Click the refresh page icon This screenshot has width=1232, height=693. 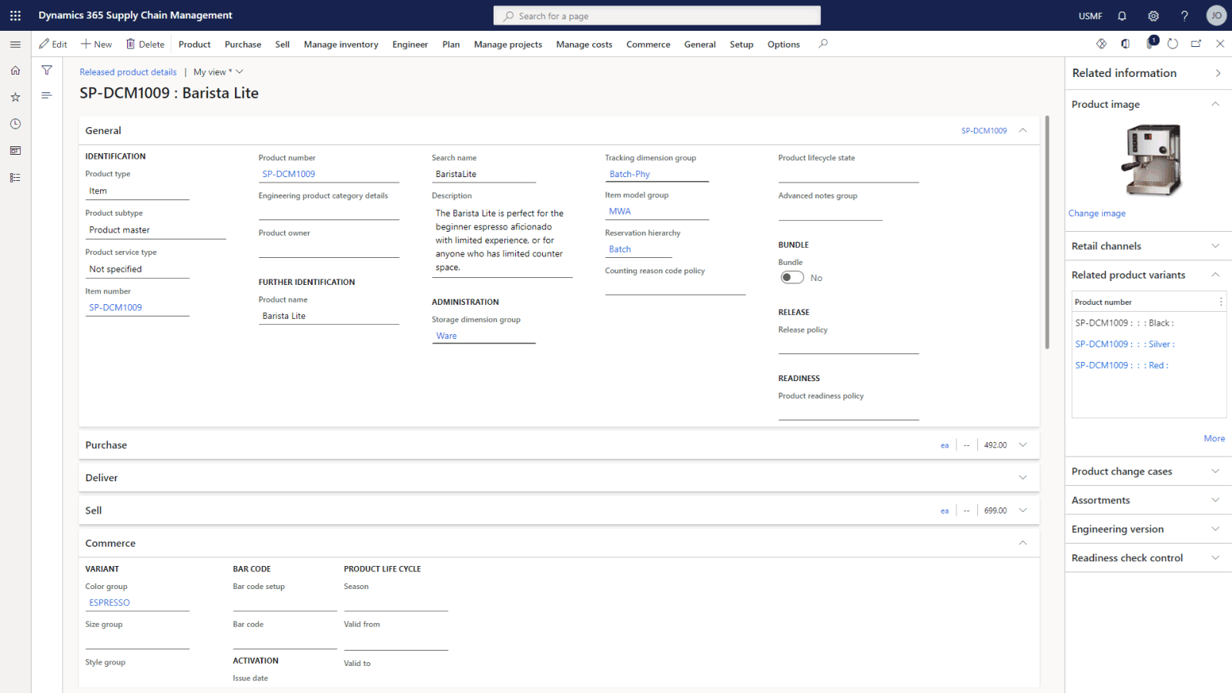click(x=1172, y=44)
